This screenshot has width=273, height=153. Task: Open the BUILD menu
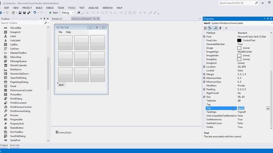(39, 8)
